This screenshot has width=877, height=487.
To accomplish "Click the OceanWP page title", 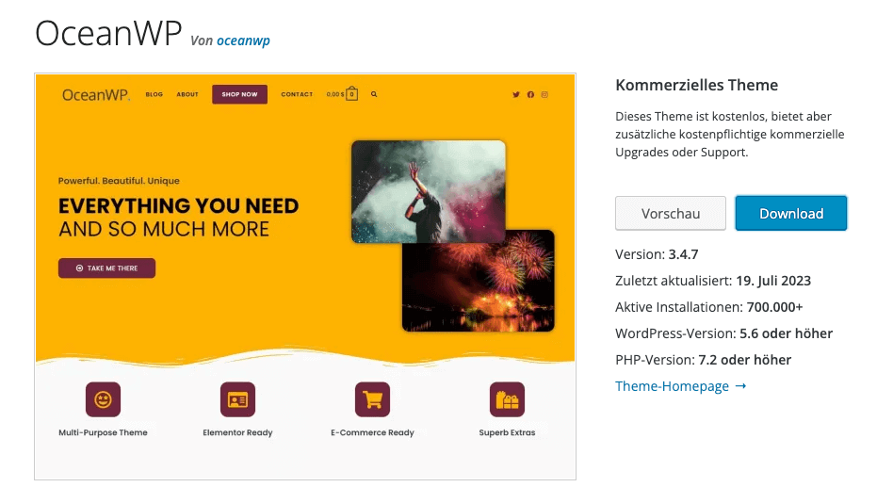I will (x=108, y=33).
